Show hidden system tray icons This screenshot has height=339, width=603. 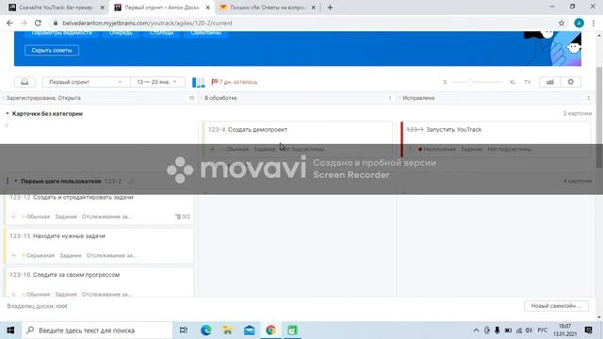click(476, 331)
